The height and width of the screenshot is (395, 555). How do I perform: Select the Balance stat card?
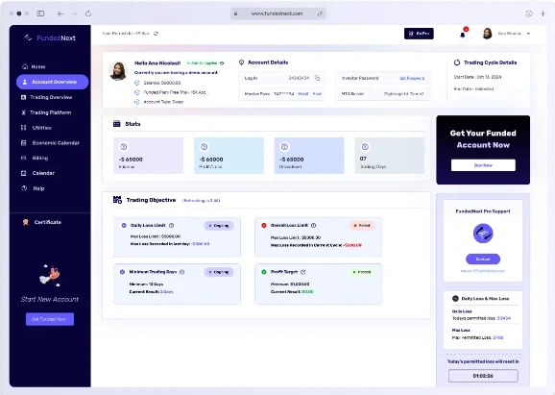pos(148,156)
